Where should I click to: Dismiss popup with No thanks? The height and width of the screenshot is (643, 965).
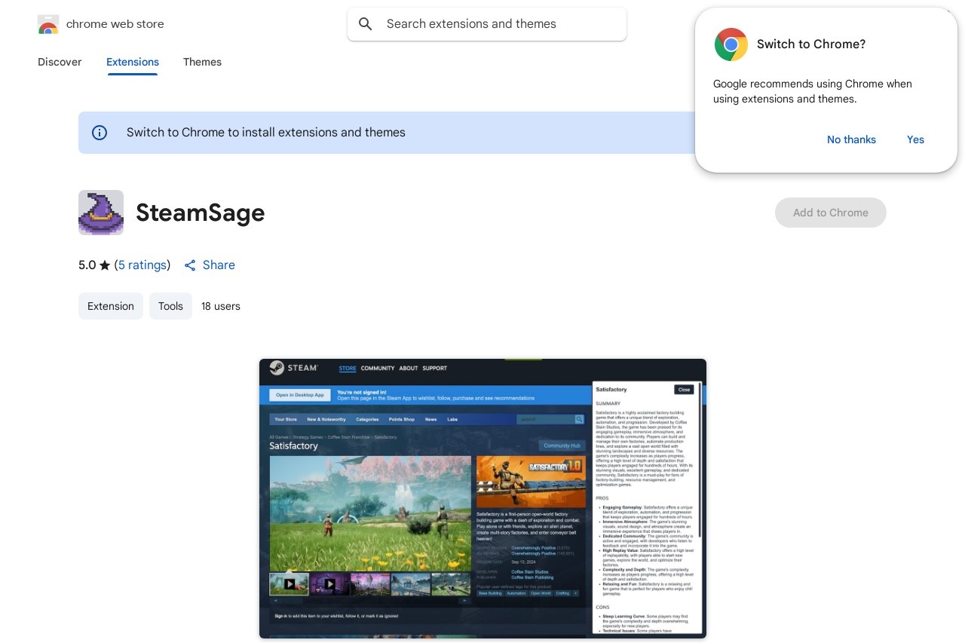851,139
